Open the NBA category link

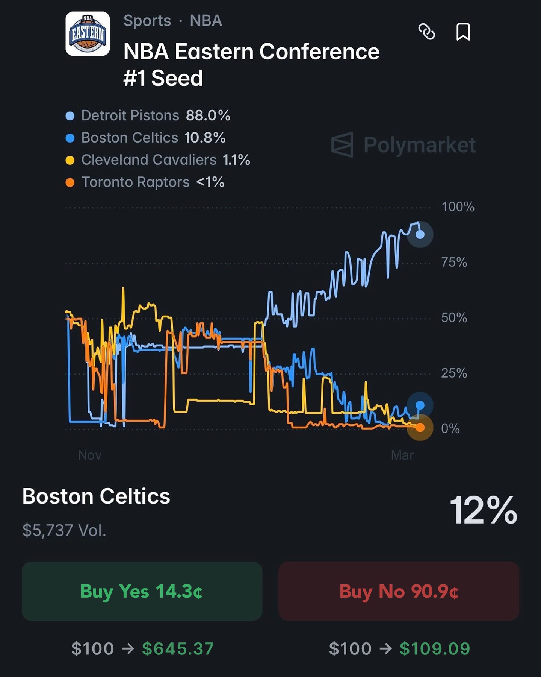[x=206, y=21]
